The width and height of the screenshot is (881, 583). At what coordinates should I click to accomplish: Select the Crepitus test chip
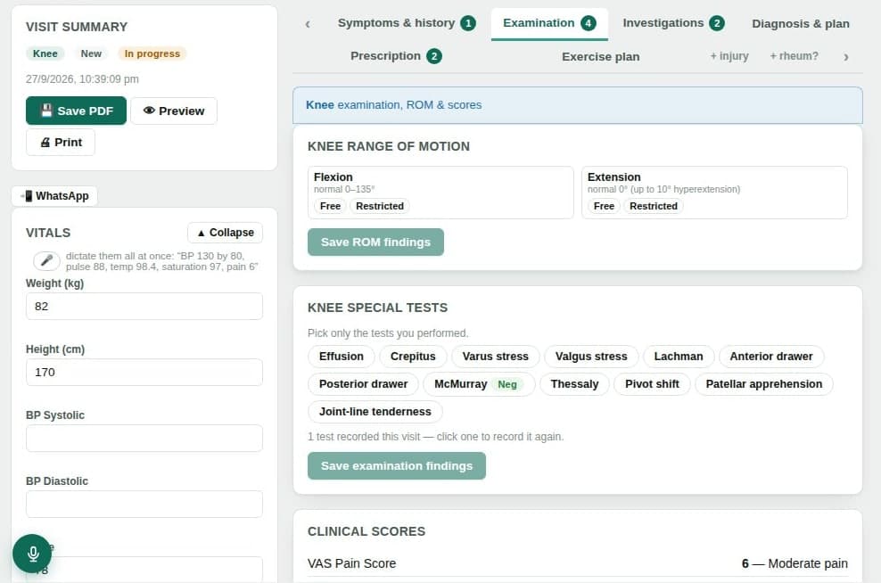click(413, 356)
